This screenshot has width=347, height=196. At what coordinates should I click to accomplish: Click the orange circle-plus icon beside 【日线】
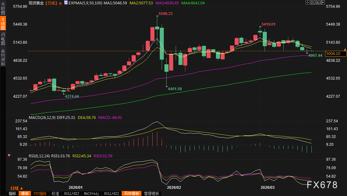point(60,2)
